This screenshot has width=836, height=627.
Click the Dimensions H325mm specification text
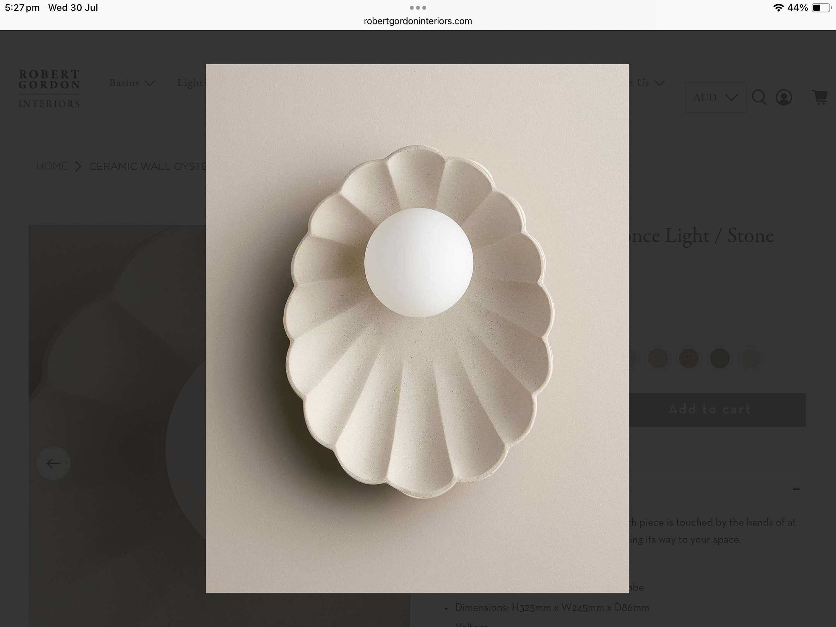click(552, 608)
